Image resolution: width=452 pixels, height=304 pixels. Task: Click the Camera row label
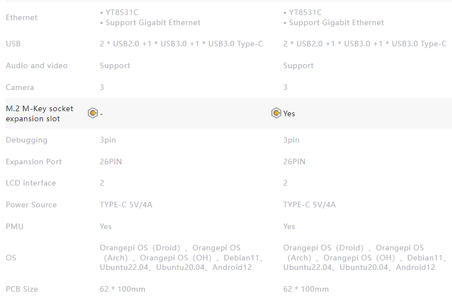[x=20, y=87]
